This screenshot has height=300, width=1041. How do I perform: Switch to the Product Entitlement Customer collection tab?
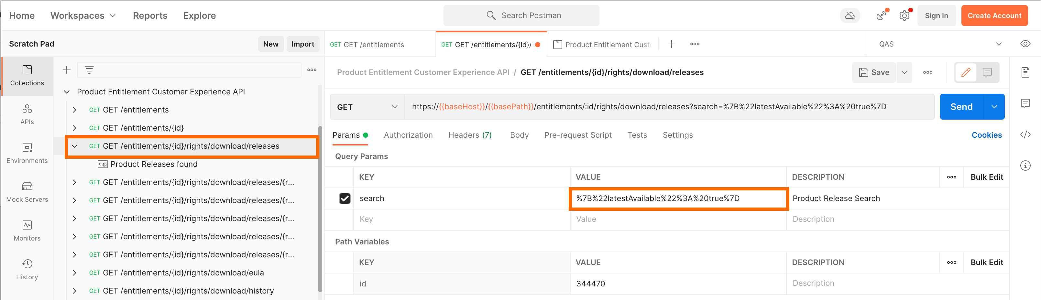click(602, 44)
